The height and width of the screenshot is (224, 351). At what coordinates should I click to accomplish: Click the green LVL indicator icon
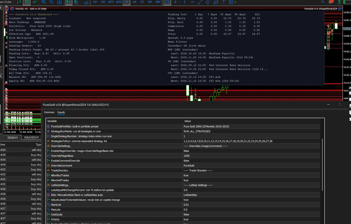pyautogui.click(x=339, y=2)
